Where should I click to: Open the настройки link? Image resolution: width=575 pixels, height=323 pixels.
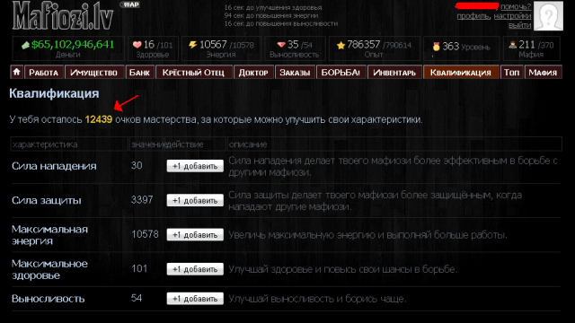pos(512,16)
